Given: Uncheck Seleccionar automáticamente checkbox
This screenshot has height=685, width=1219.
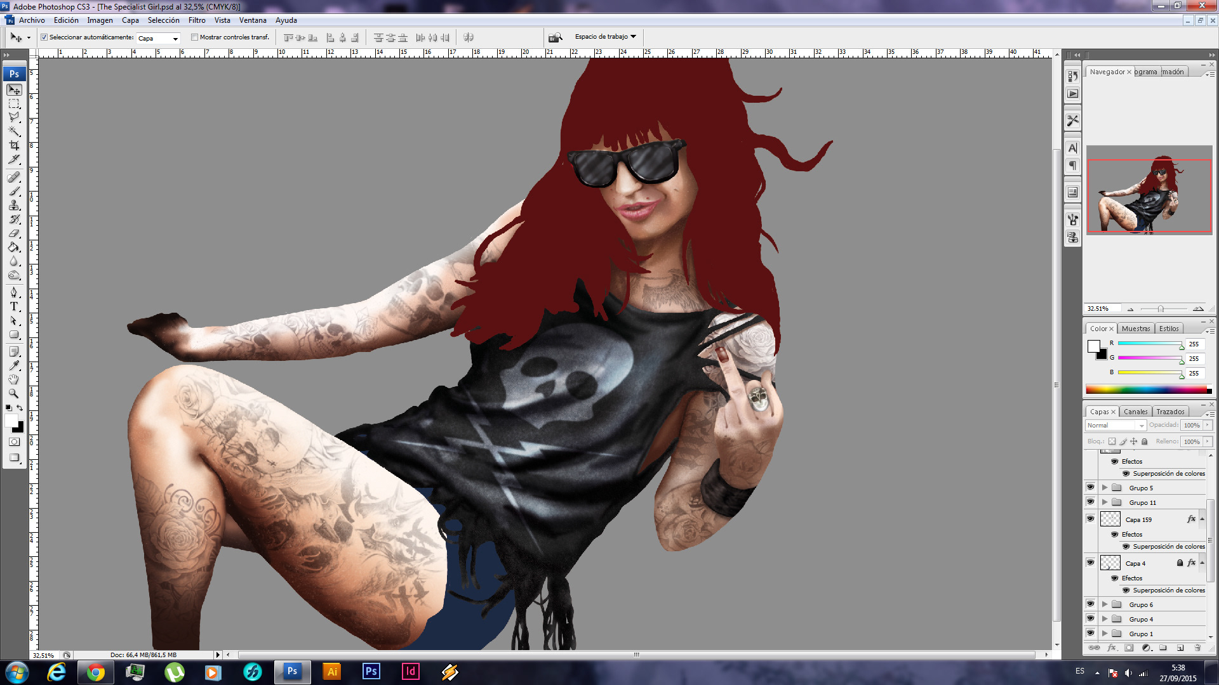Looking at the screenshot, I should (x=44, y=37).
